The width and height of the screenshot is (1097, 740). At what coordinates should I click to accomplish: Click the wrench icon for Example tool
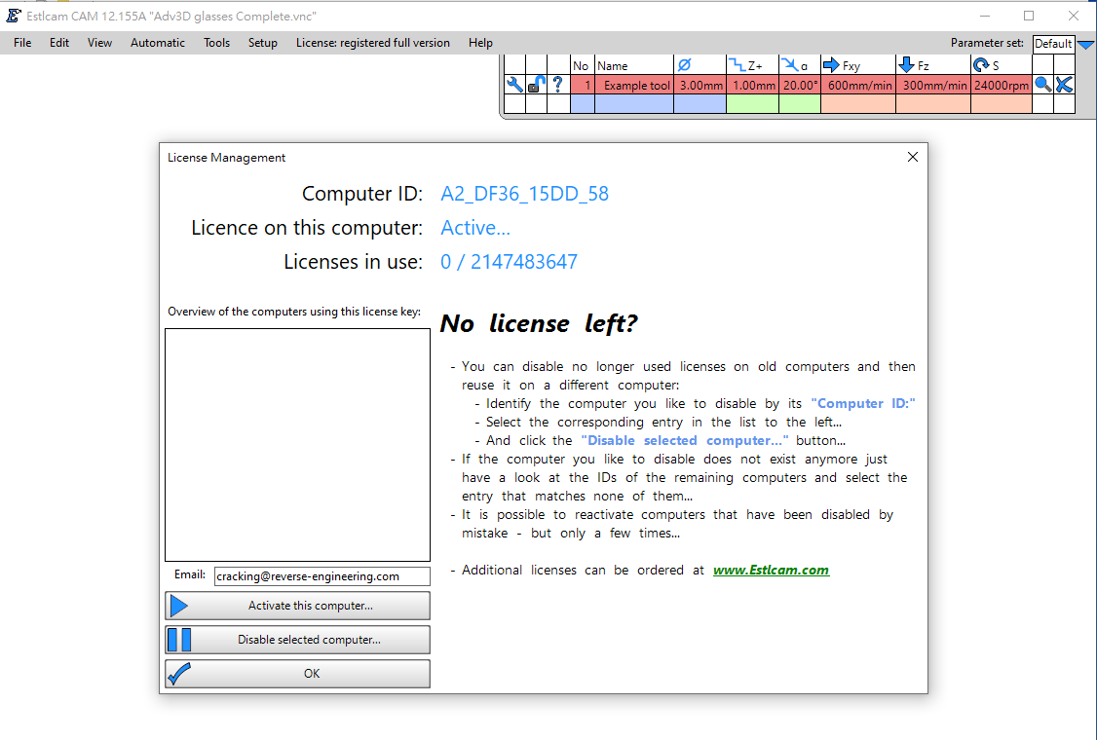point(514,85)
